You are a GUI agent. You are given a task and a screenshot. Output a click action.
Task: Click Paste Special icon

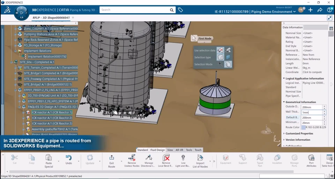pyautogui.click(x=49, y=158)
